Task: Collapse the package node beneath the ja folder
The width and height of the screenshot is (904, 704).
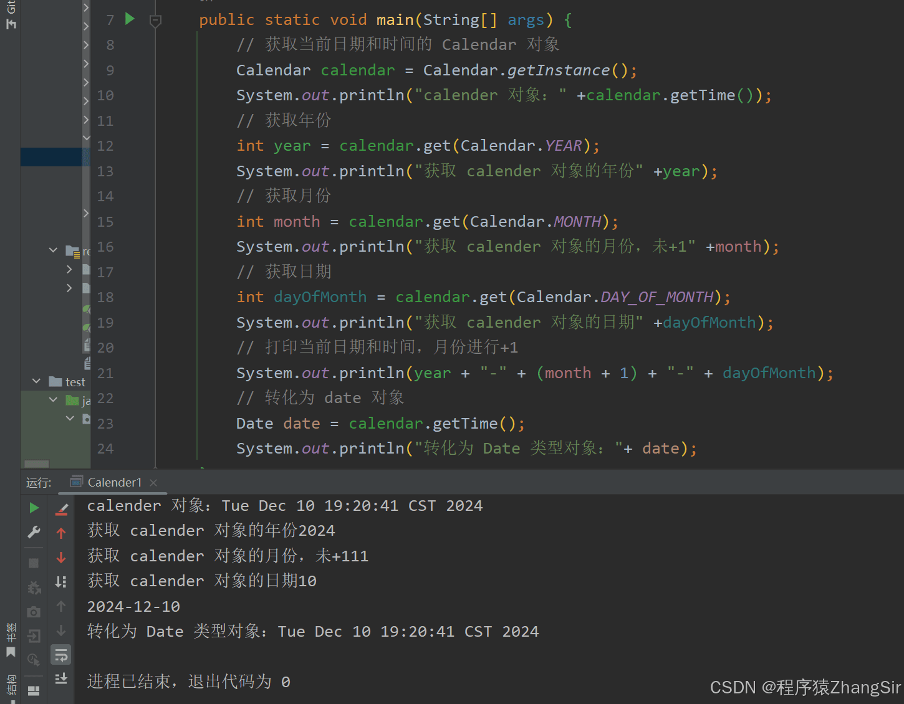Action: coord(70,418)
